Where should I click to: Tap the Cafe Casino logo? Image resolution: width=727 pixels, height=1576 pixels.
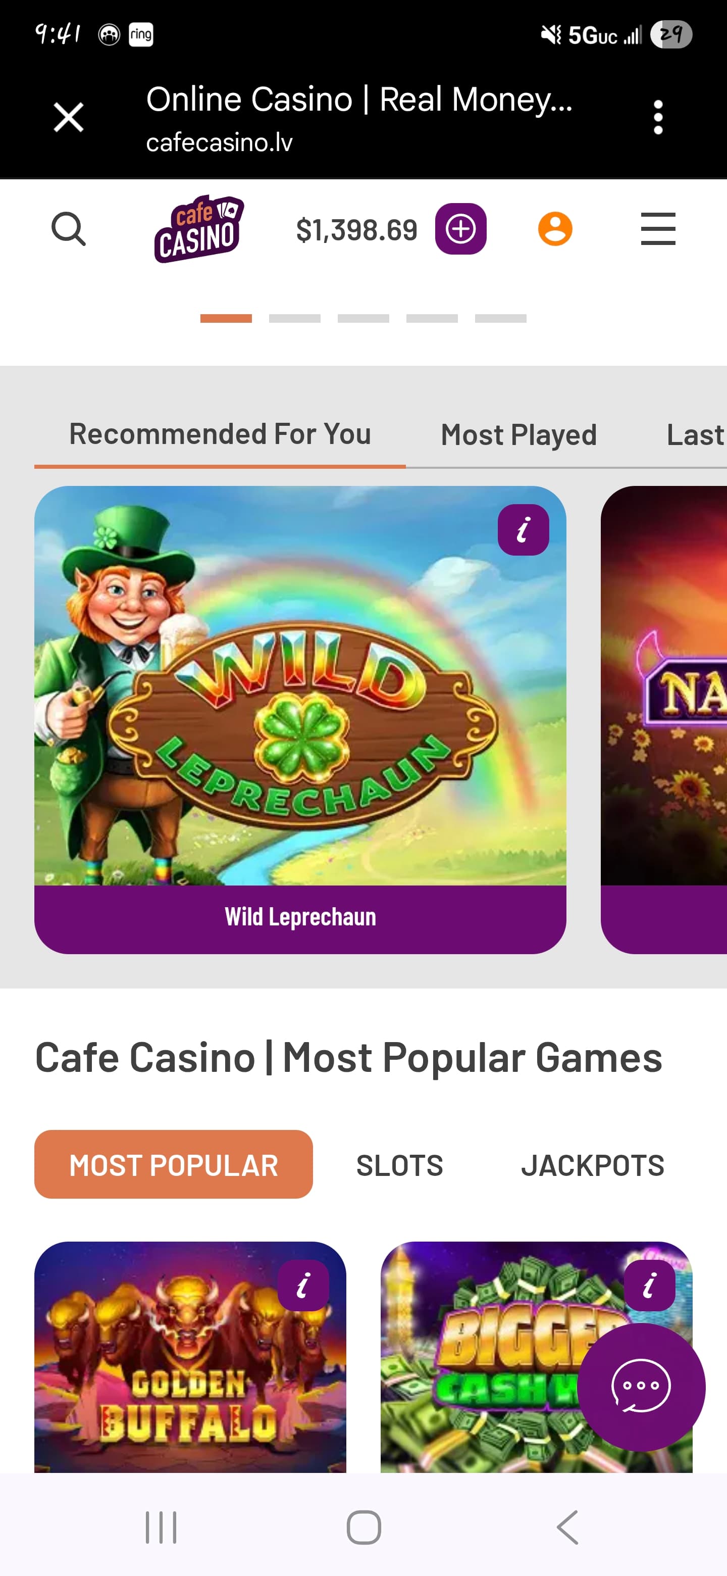point(199,229)
